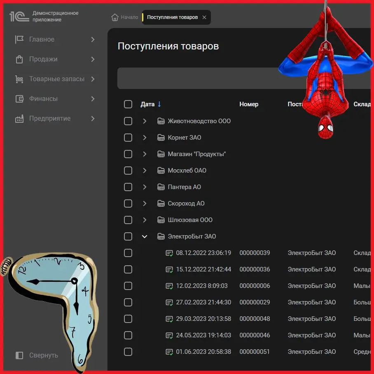Click the folder icon of Мосхлеб ОАО

pyautogui.click(x=161, y=171)
